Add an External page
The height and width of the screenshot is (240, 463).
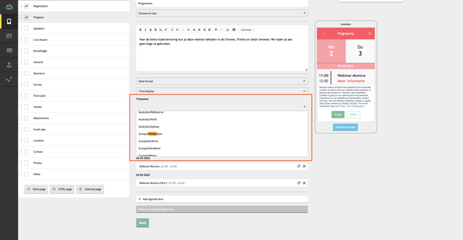point(90,189)
